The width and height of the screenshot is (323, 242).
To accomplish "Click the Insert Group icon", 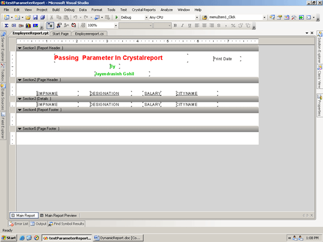I will tap(14, 25).
